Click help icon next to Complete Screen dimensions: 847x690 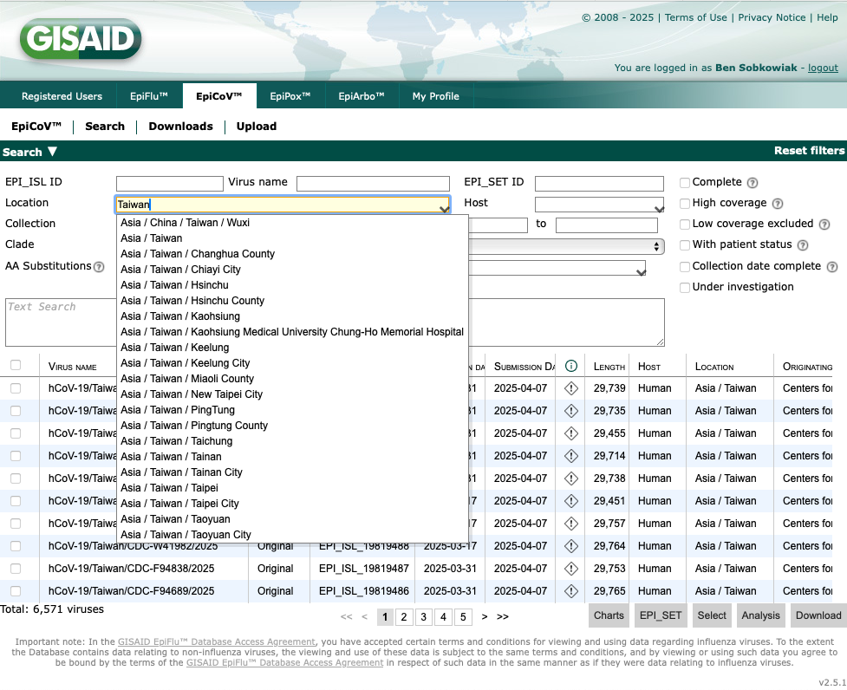[753, 183]
